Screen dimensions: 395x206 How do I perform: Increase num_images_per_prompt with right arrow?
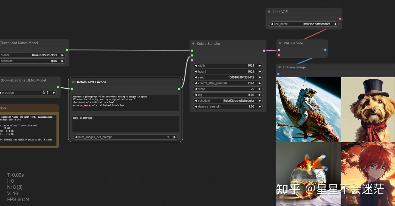[x=174, y=137]
